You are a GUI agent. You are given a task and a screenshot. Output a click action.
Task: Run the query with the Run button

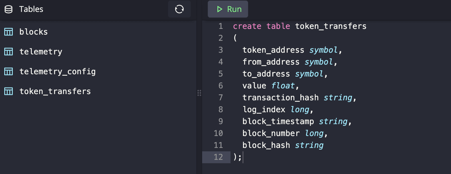coord(228,9)
